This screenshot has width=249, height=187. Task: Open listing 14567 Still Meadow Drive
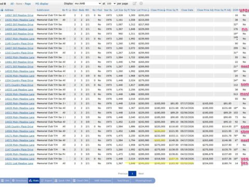[x=19, y=15]
